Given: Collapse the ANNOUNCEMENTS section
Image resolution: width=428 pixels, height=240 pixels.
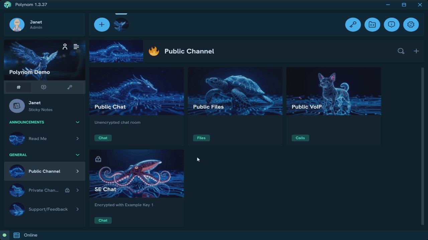Looking at the screenshot, I should click(78, 122).
